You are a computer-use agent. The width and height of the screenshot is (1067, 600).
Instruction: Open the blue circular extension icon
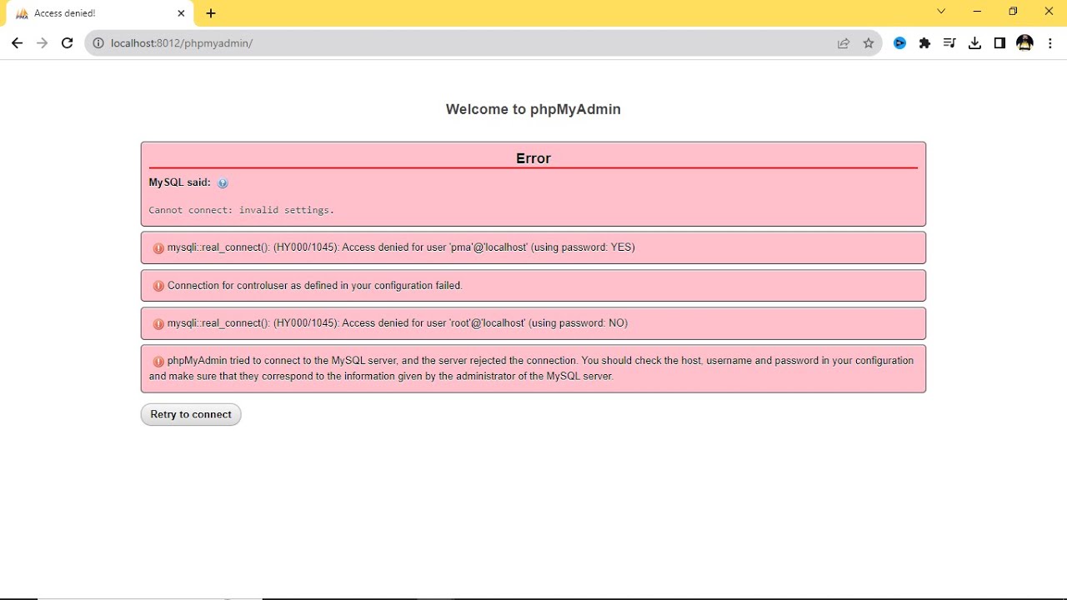899,42
